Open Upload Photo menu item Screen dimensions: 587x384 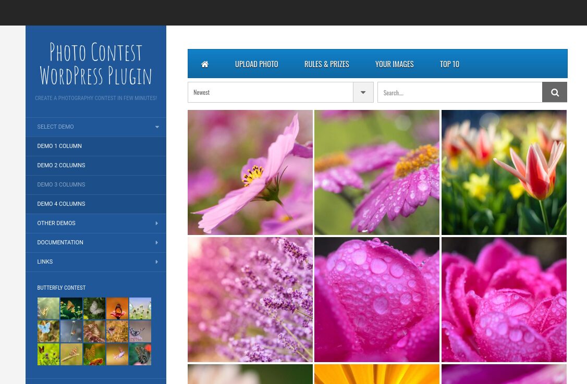tap(256, 64)
